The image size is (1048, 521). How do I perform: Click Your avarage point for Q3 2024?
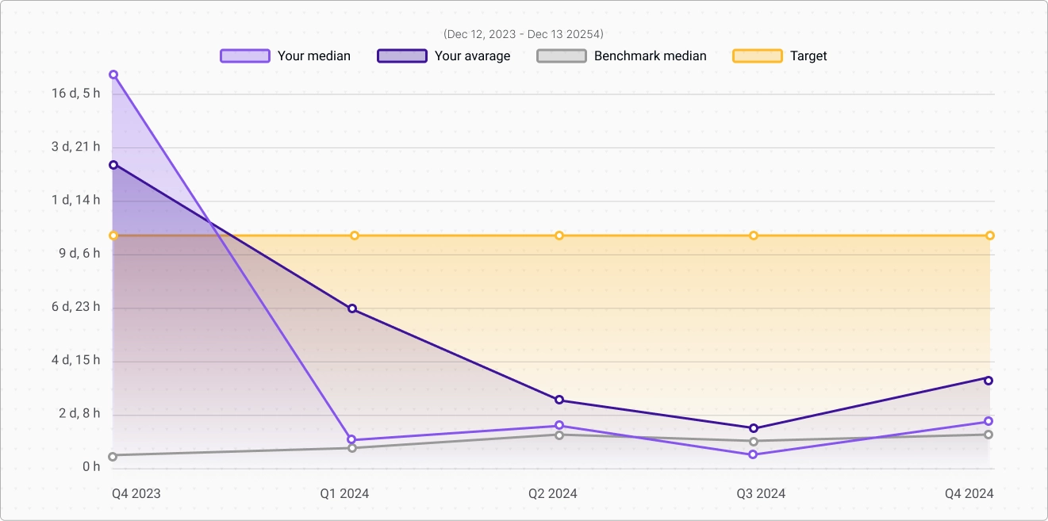754,428
